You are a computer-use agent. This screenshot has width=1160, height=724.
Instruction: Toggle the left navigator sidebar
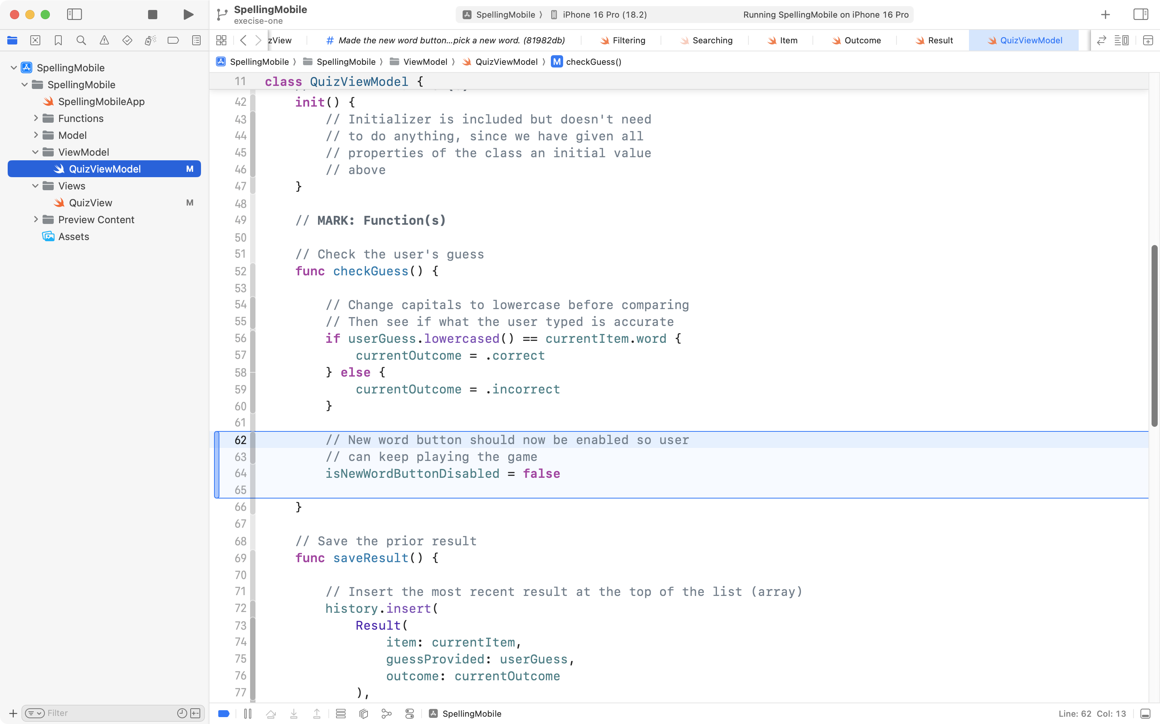74,14
